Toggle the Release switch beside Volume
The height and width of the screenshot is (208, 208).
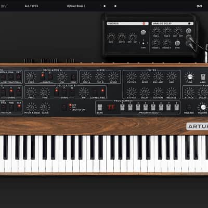pos(189,107)
